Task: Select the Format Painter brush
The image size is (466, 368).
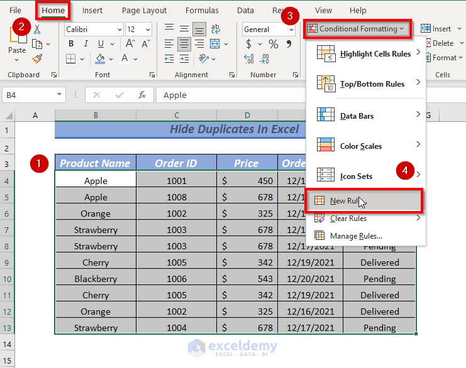Action: pyautogui.click(x=36, y=58)
